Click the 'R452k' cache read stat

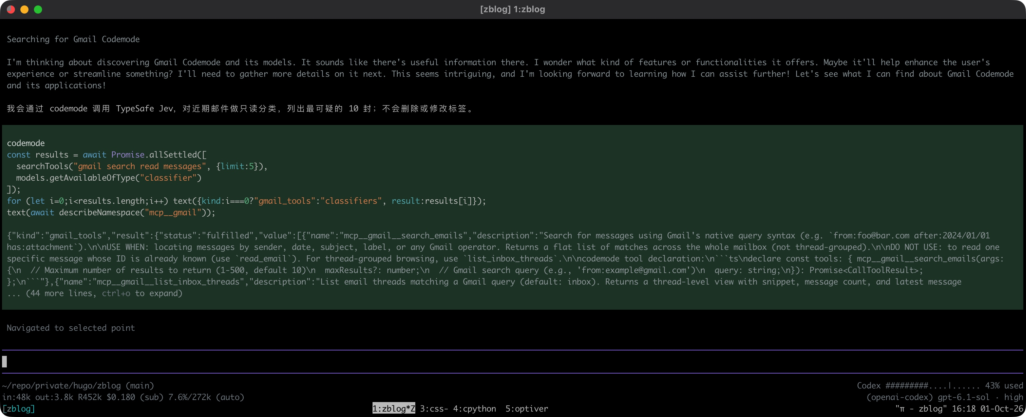click(x=90, y=397)
